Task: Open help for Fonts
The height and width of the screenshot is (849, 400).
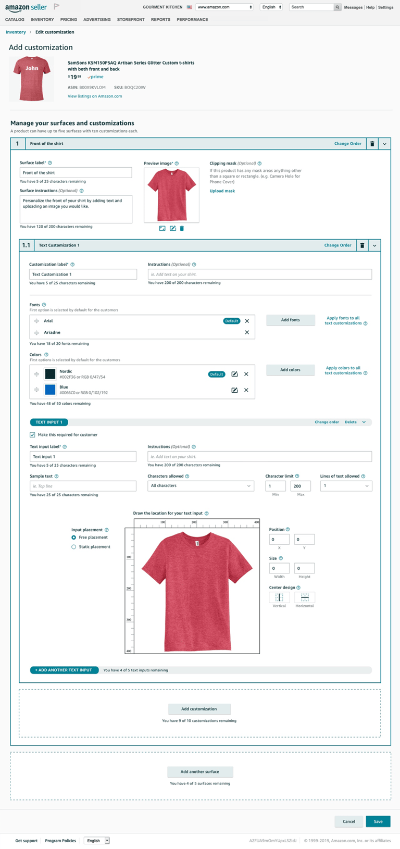Action: coord(44,305)
